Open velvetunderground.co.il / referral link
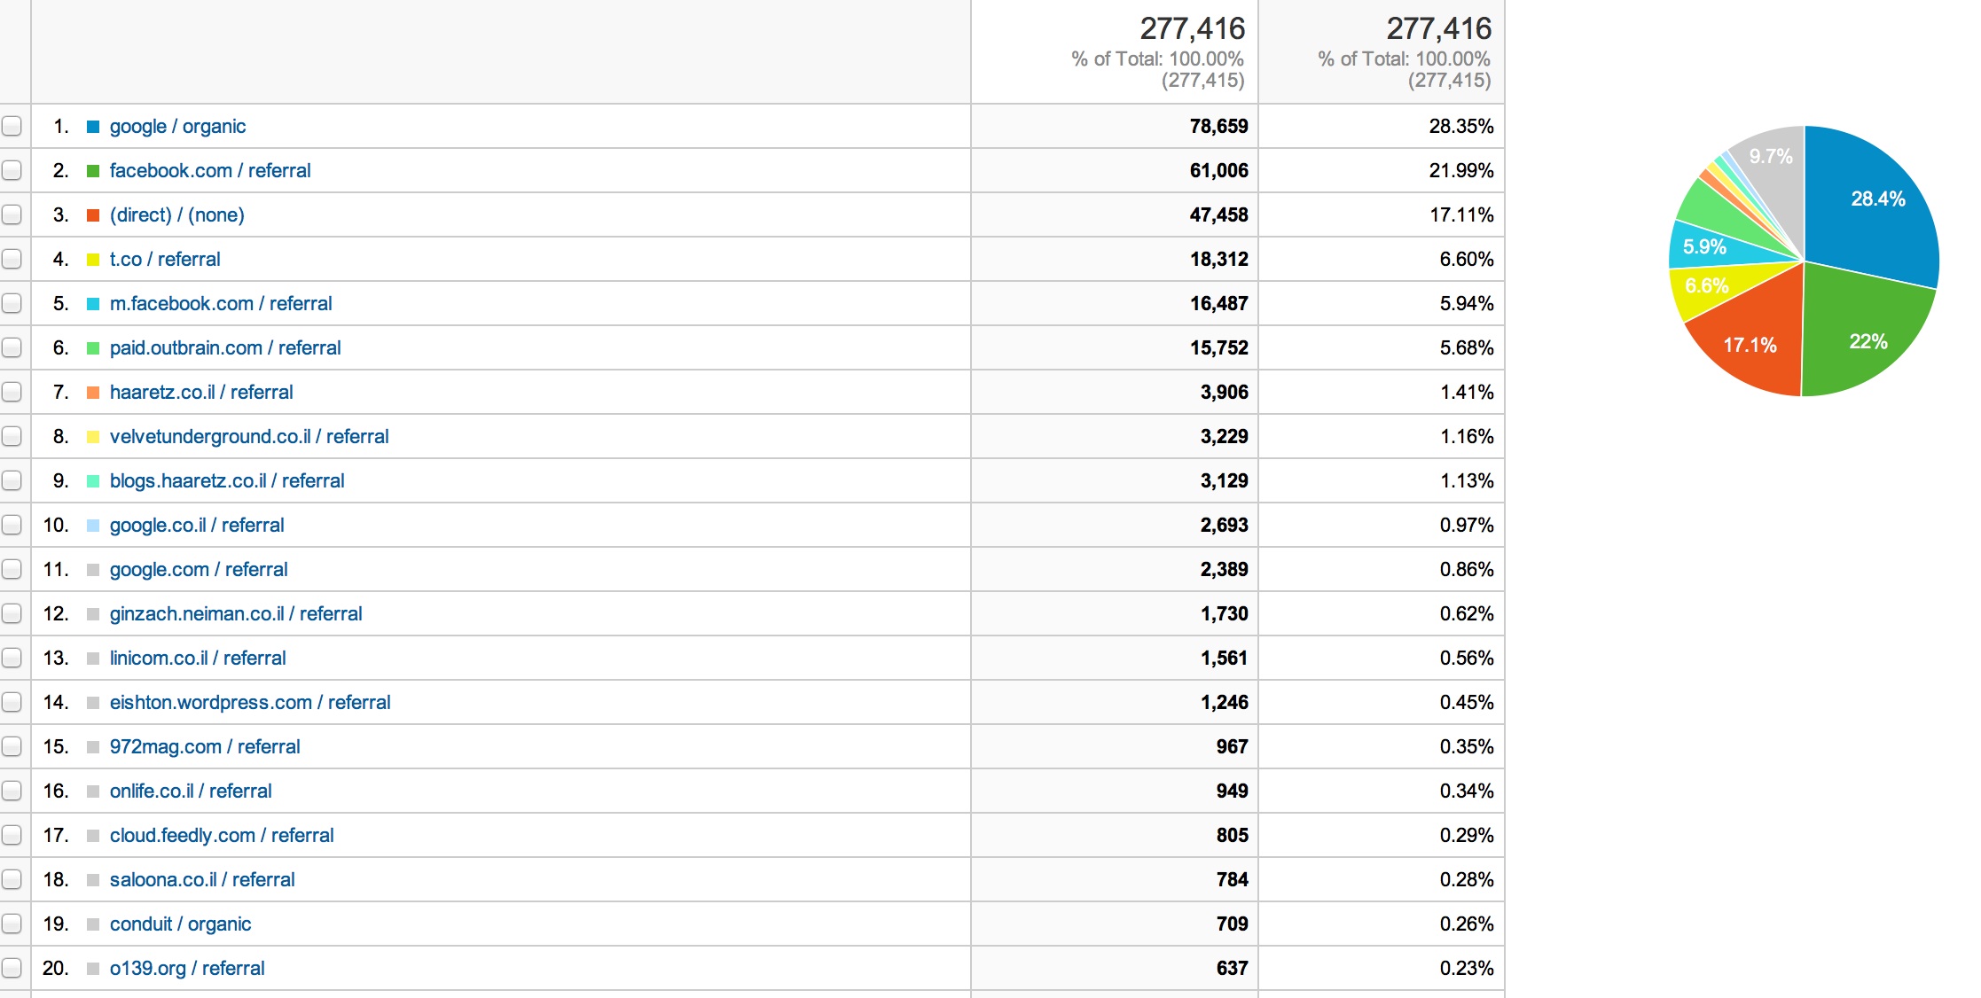This screenshot has width=1981, height=998. point(248,436)
